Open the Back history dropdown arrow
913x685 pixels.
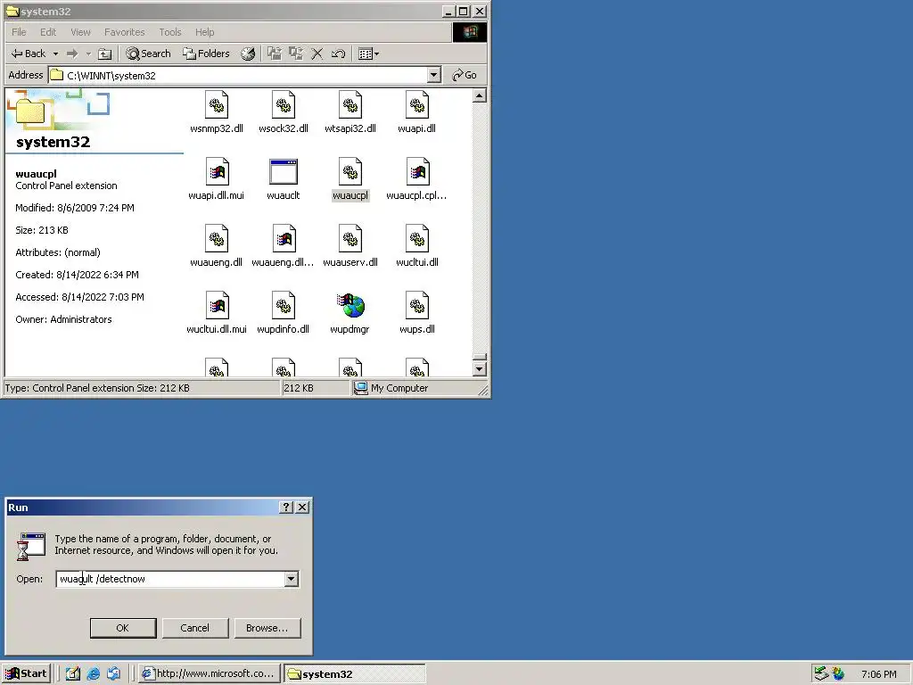click(56, 54)
